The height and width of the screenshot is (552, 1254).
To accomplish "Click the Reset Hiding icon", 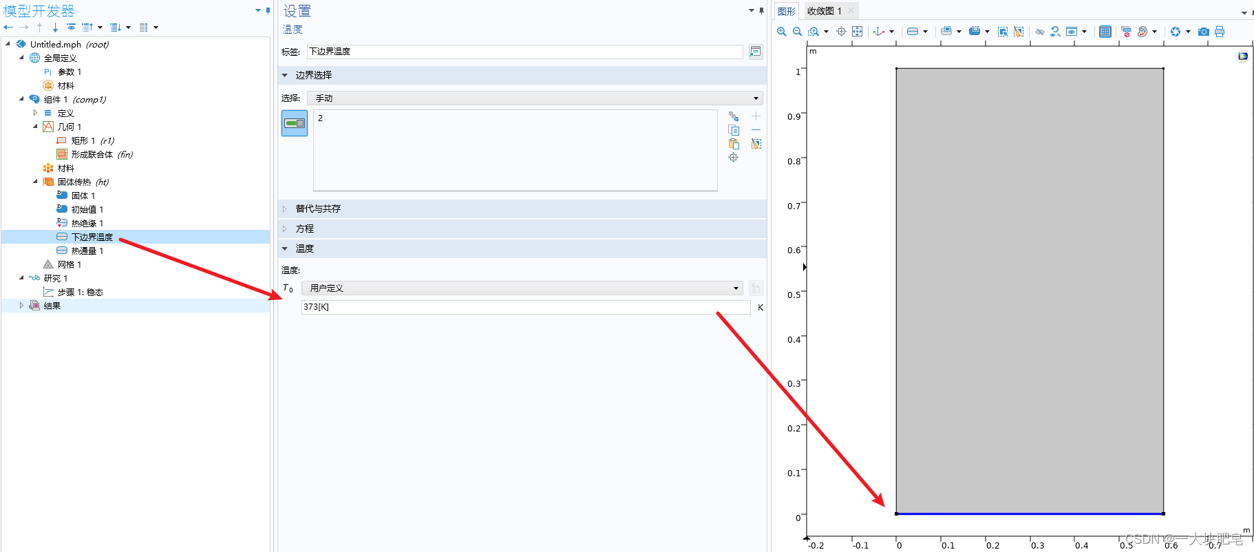I will click(1055, 32).
